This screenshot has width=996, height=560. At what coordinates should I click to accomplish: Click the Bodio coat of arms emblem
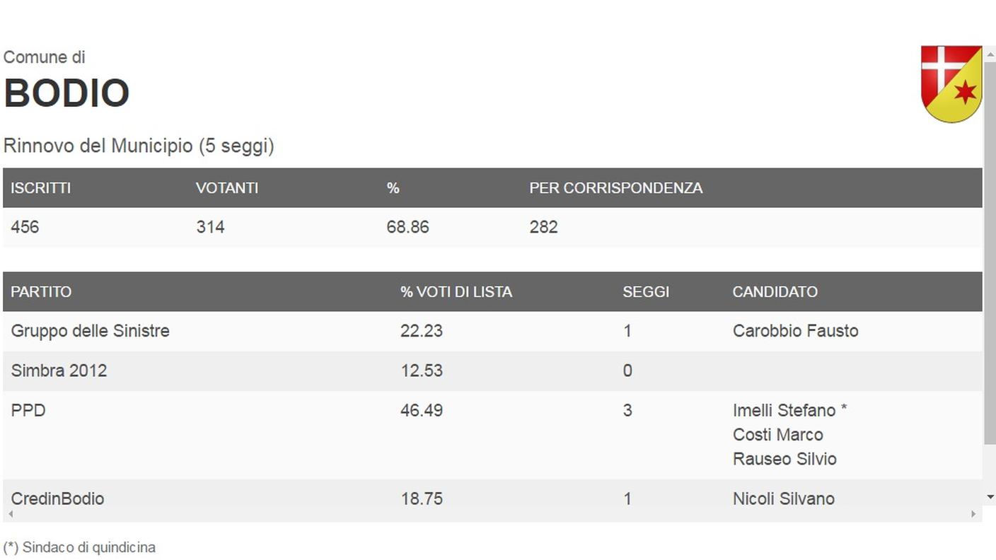[951, 84]
